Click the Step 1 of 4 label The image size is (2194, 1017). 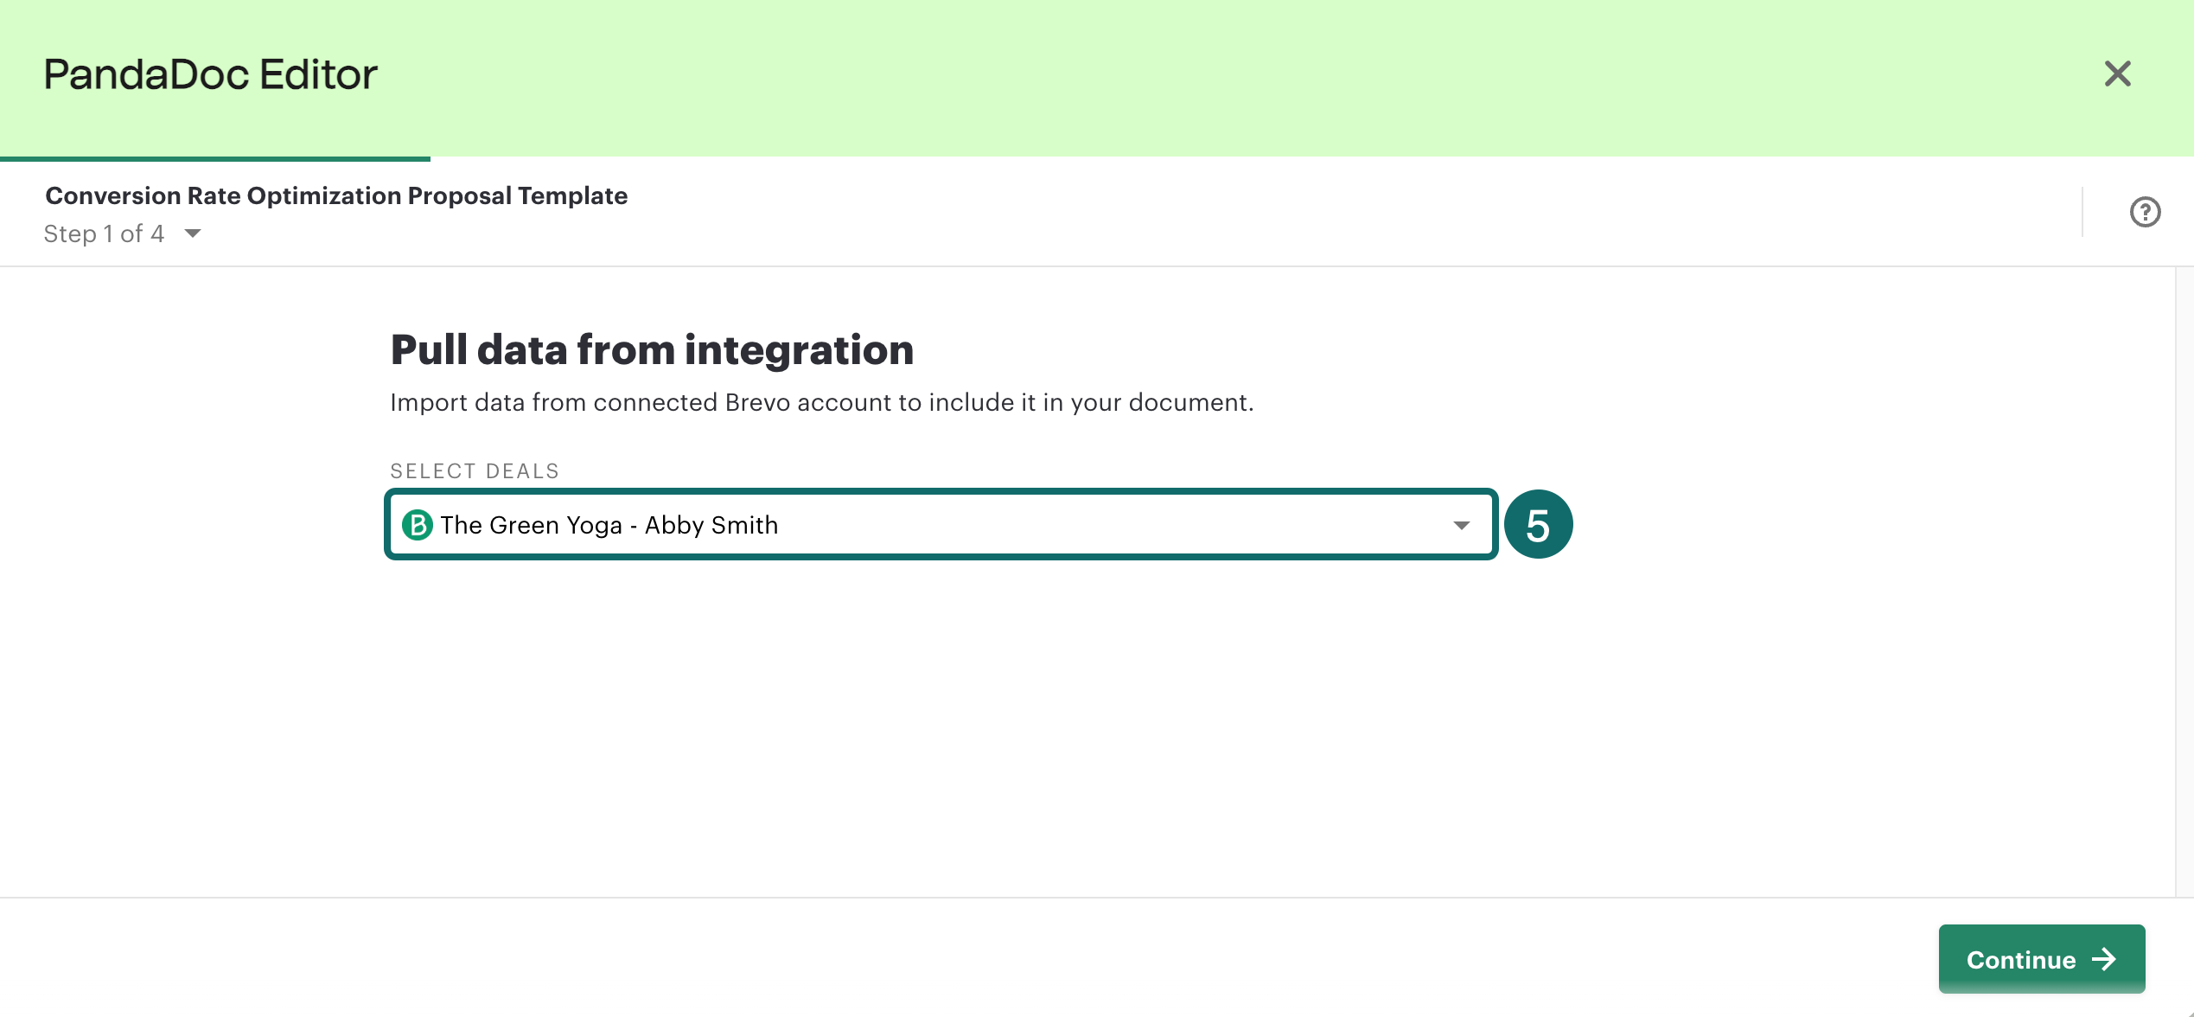pos(104,233)
